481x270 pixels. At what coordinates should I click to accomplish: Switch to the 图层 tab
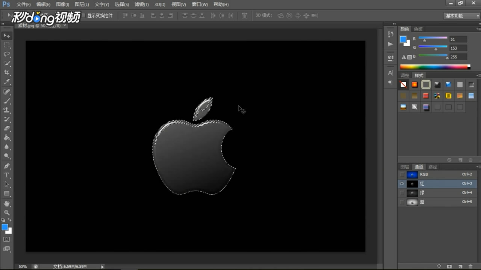tap(405, 167)
